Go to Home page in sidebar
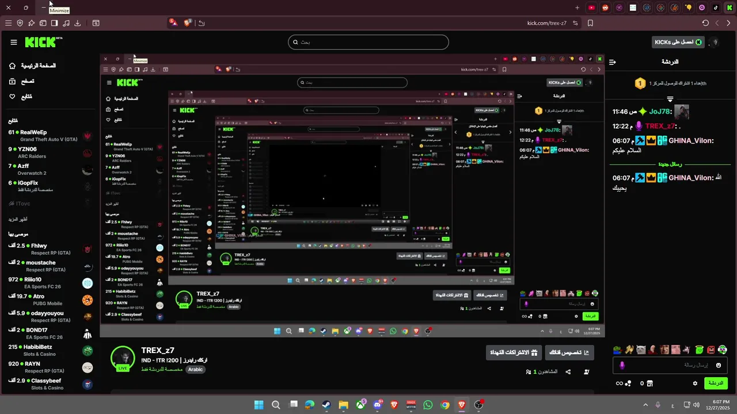This screenshot has width=737, height=414. click(x=32, y=66)
